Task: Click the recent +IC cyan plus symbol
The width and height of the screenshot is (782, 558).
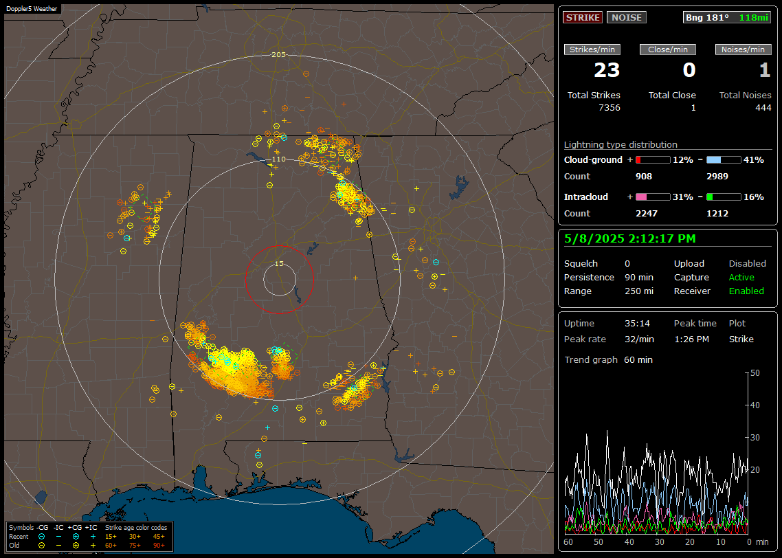Action: point(93,537)
